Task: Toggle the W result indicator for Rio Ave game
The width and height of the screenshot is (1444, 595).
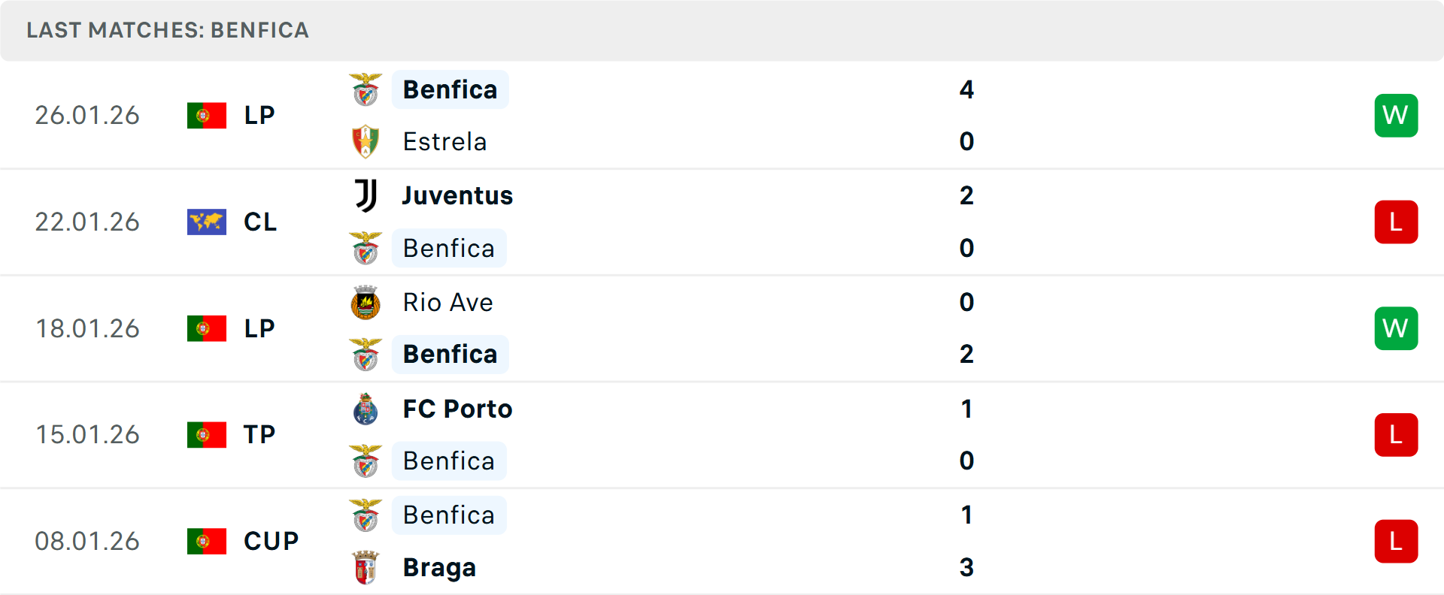Action: 1397,328
